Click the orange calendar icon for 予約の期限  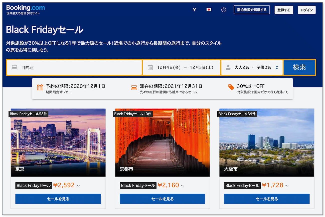(x=40, y=87)
